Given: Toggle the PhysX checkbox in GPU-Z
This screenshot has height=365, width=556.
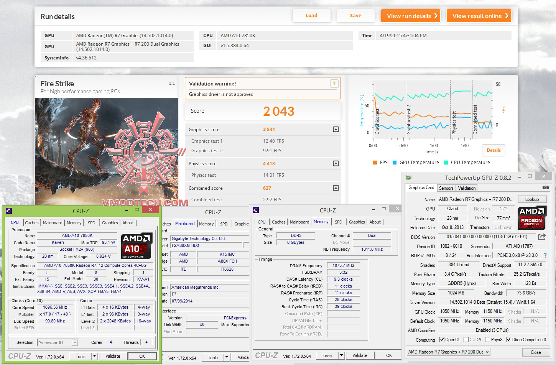Looking at the screenshot, I should [487, 340].
